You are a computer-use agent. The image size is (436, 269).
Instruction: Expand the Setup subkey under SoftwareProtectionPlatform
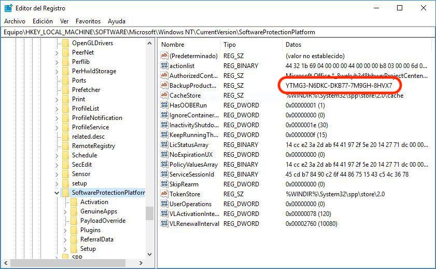(x=65, y=249)
